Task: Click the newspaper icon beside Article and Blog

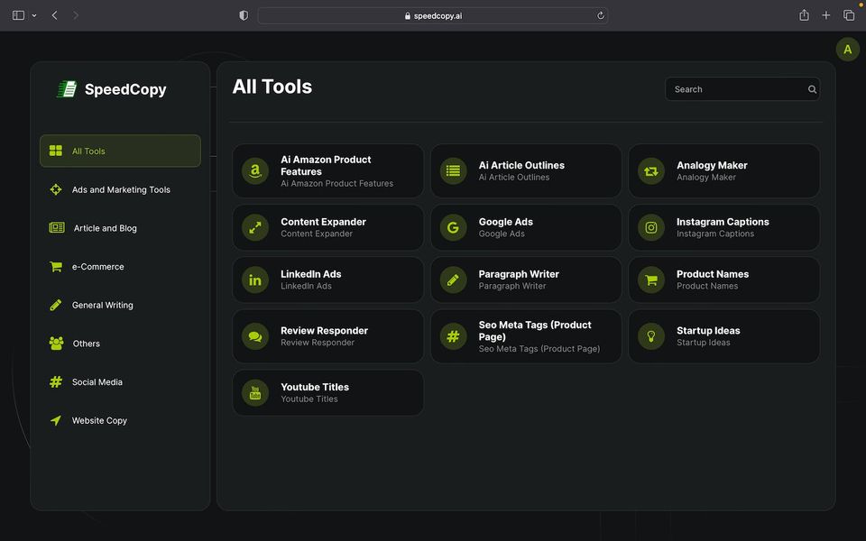Action: (x=57, y=227)
